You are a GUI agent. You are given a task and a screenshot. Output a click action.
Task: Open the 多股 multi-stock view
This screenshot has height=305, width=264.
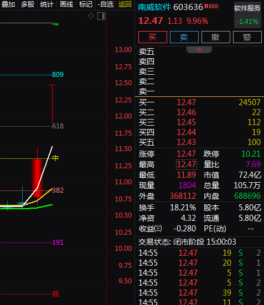click(x=28, y=4)
